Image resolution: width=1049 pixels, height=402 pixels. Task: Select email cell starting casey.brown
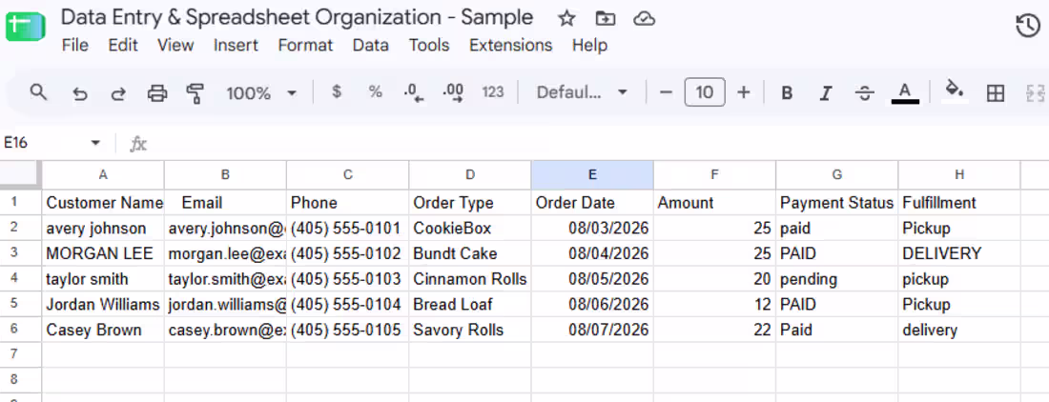(225, 330)
